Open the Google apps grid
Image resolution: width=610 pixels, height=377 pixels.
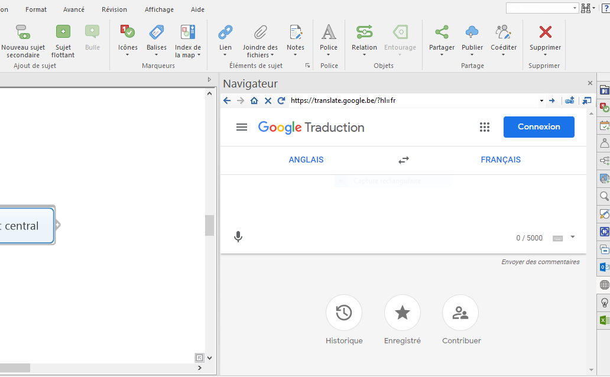(485, 127)
